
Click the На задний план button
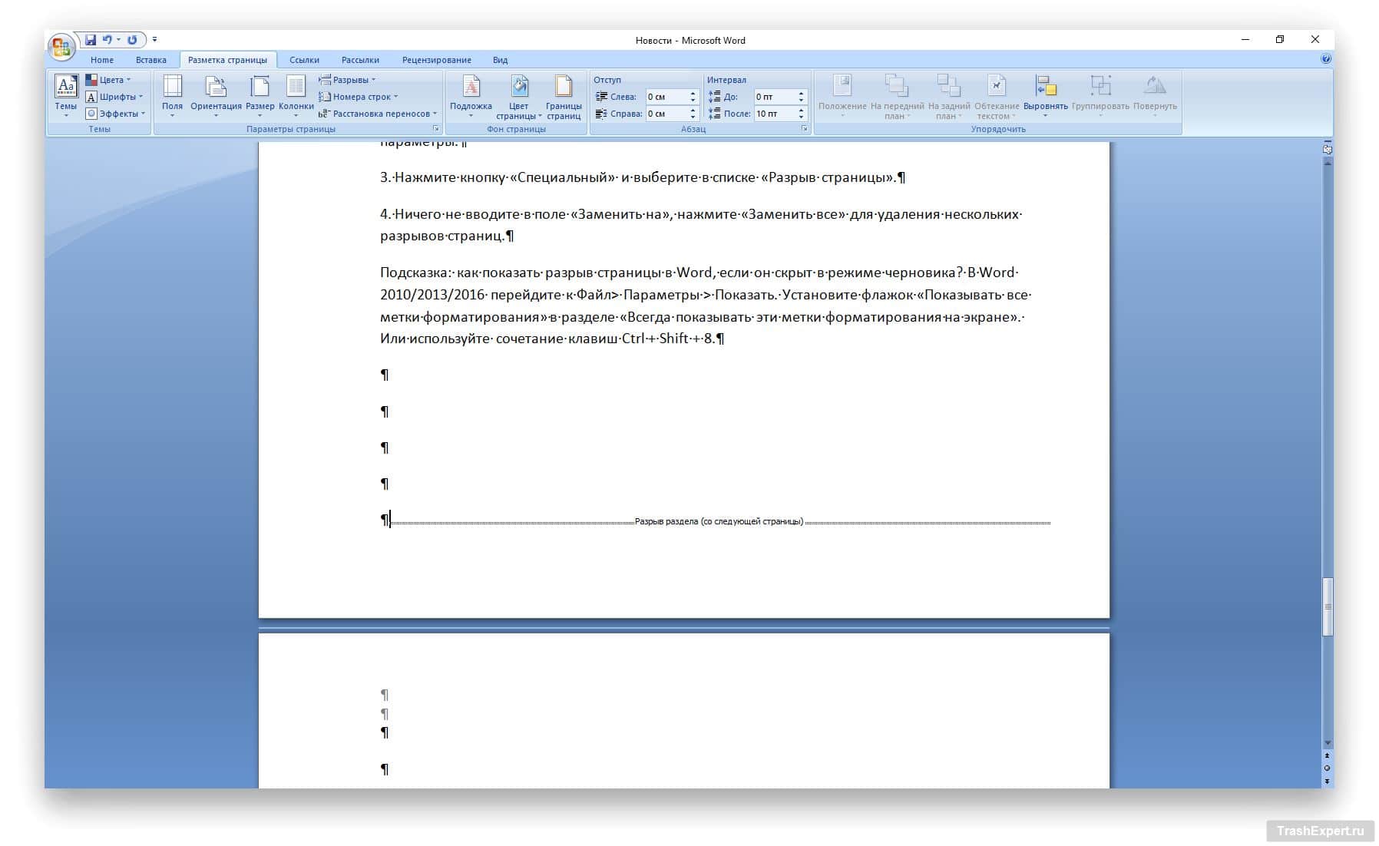(949, 97)
